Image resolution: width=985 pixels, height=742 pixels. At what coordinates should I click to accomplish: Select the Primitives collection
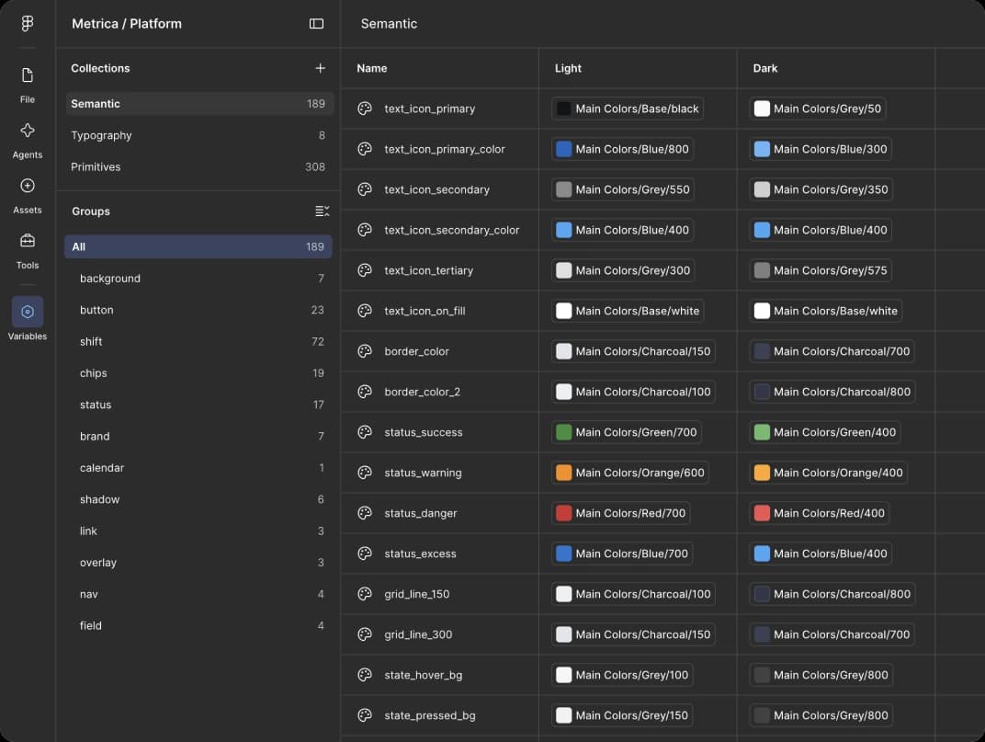pyautogui.click(x=198, y=166)
